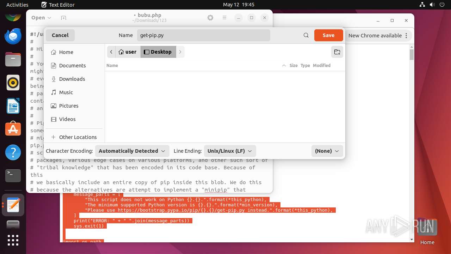Click the back arrow in path bar

click(111, 52)
